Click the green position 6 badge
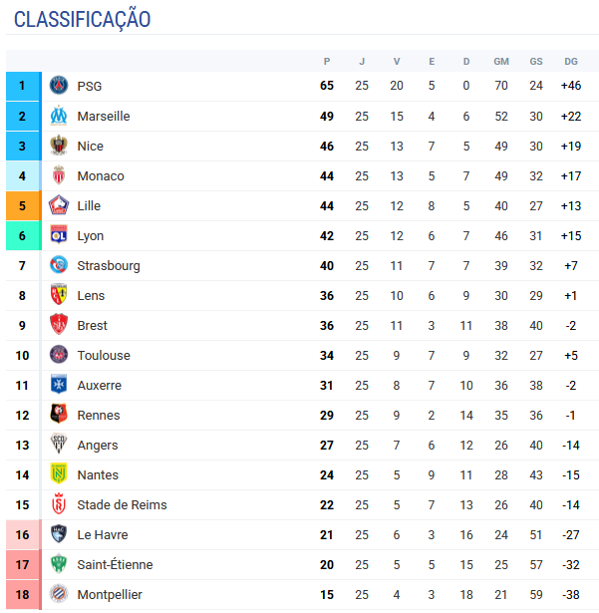Image resolution: width=599 pixels, height=613 pixels. click(24, 236)
